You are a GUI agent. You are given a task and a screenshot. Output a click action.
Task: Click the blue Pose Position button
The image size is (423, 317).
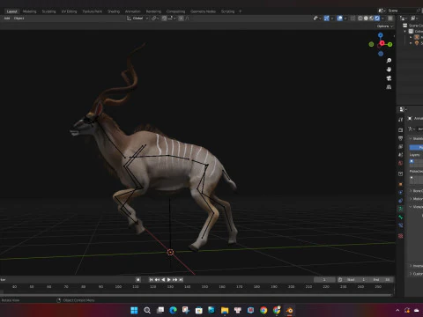click(x=417, y=147)
